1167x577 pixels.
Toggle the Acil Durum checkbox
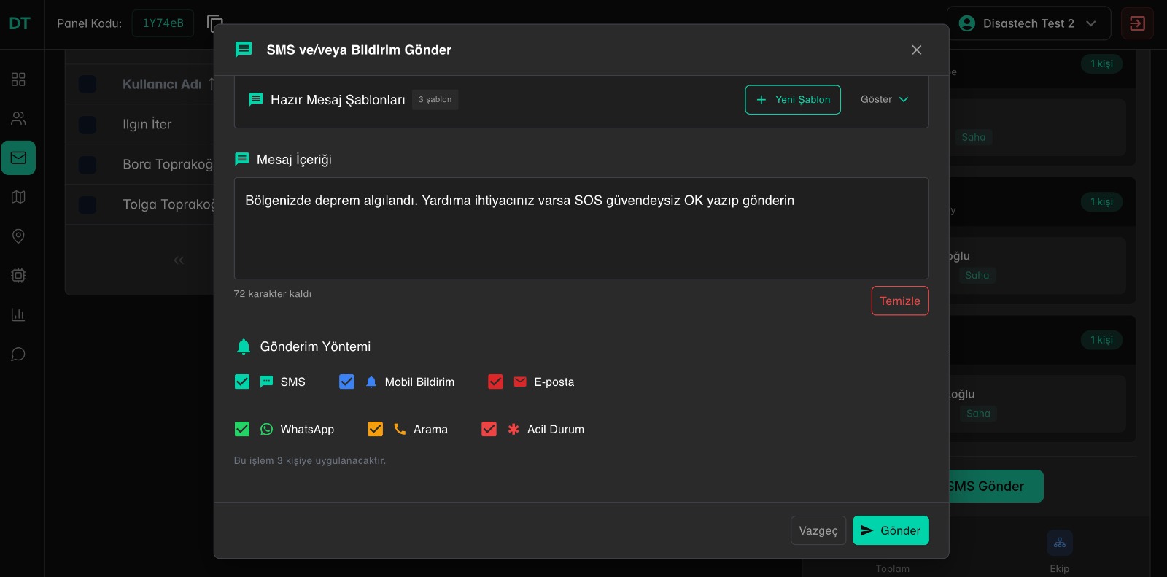click(x=489, y=429)
